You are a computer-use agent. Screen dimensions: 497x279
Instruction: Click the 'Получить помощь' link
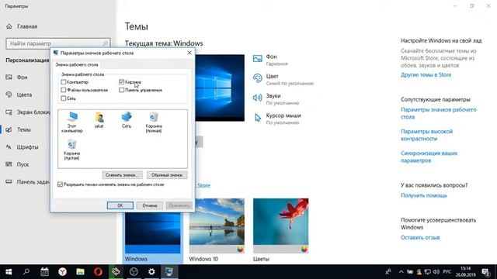[x=424, y=195]
